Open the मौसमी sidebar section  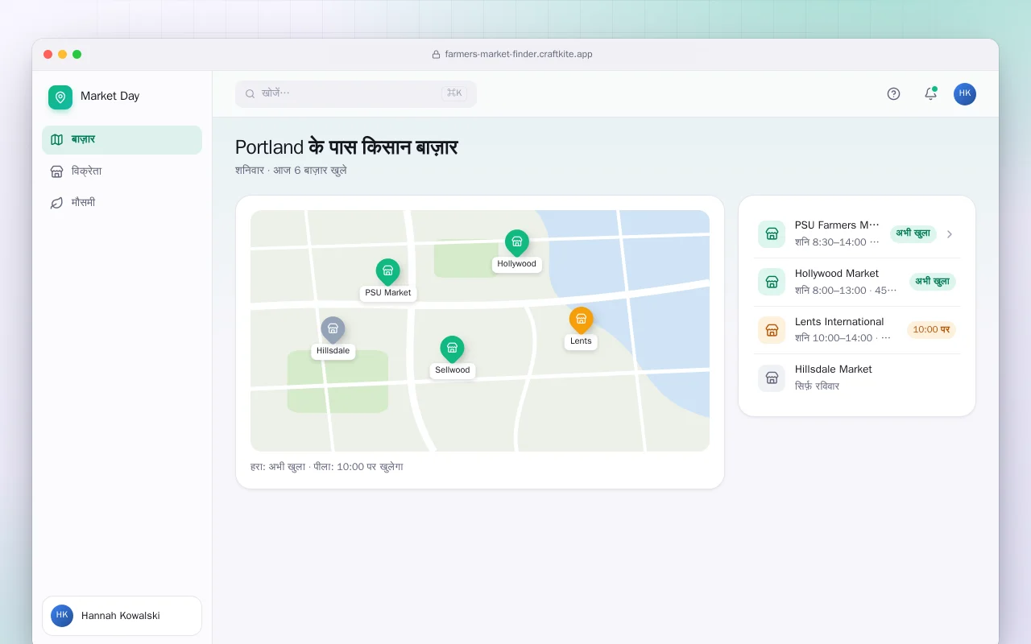[122, 203]
